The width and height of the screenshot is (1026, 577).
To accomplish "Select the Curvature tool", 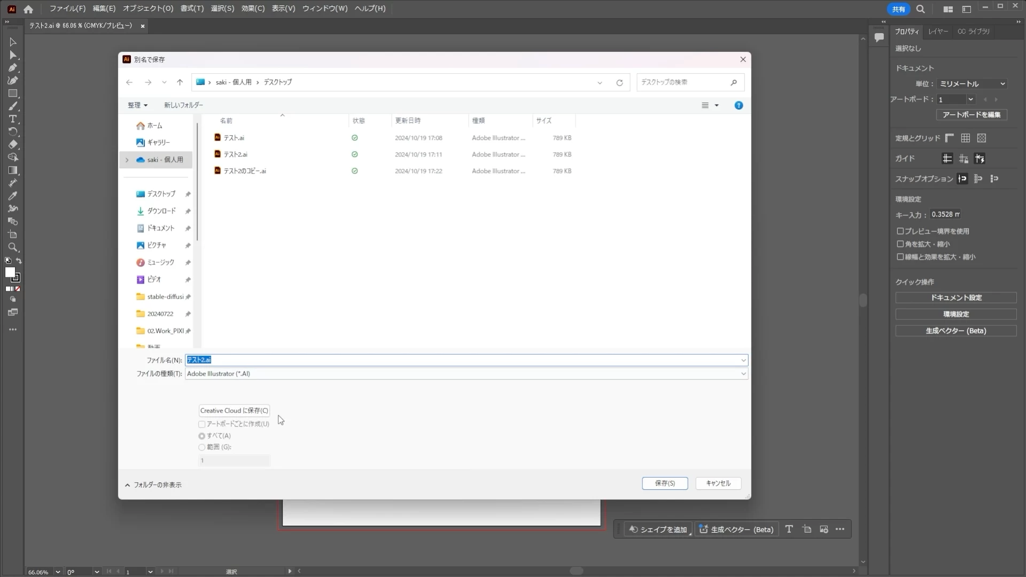I will coord(13,81).
